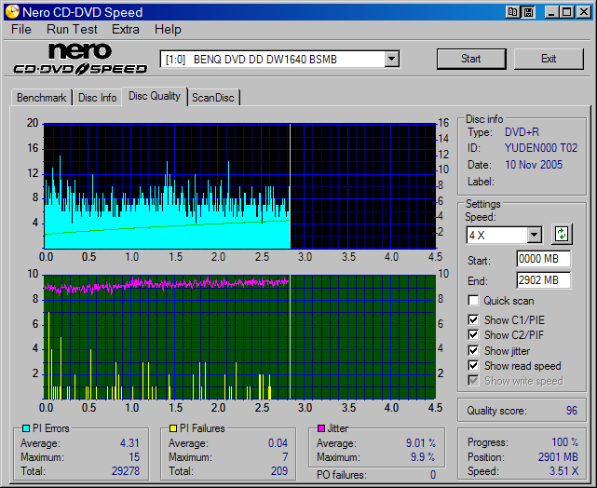Screen dimensions: 597x488
Task: Minimize the Nero CD-DVD Speed window
Action: [551, 12]
